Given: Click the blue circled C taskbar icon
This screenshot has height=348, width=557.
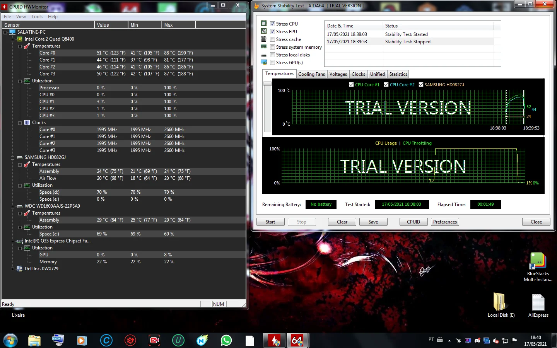Looking at the screenshot, I should tap(106, 341).
